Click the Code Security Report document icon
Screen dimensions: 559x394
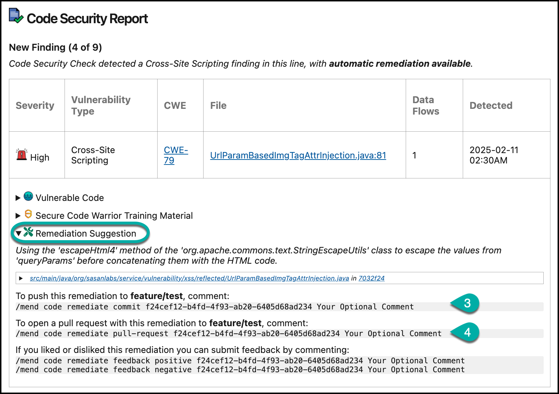click(x=16, y=17)
